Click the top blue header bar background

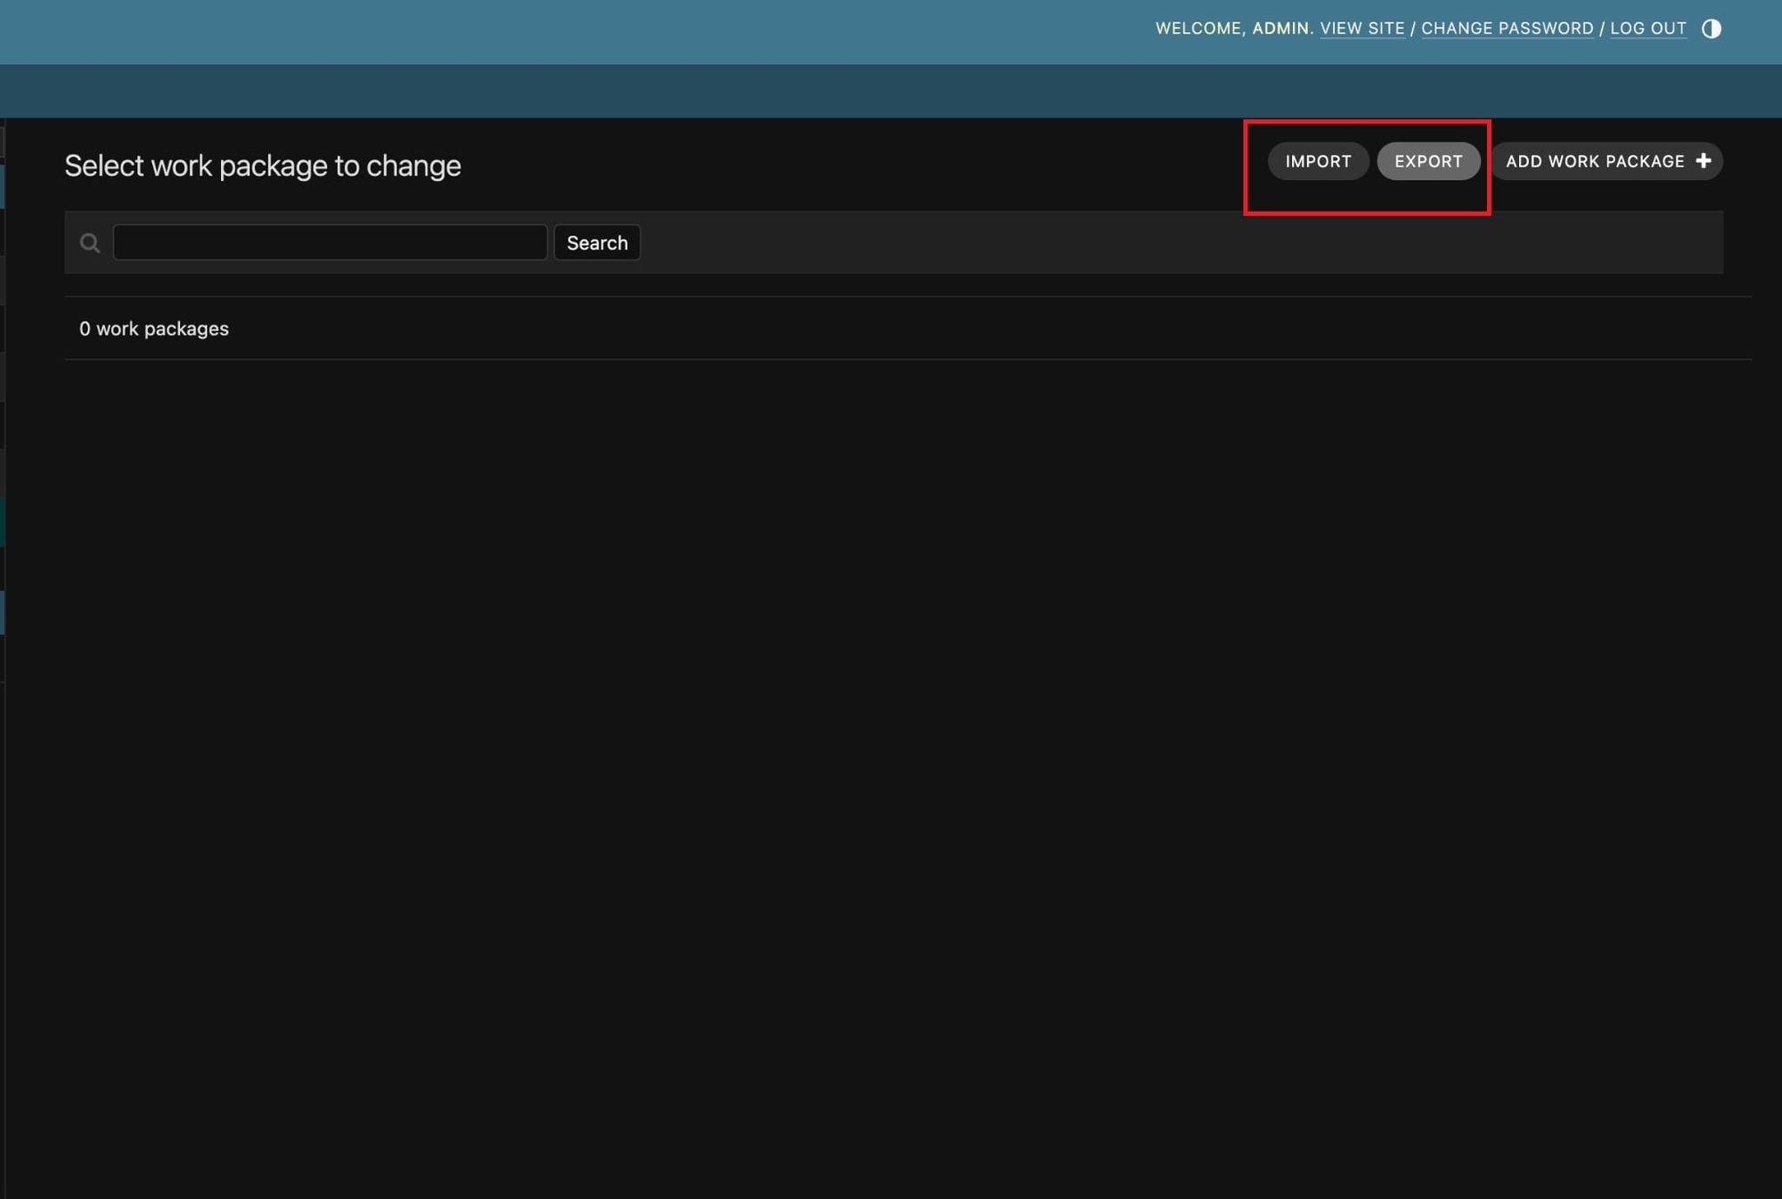(535, 31)
